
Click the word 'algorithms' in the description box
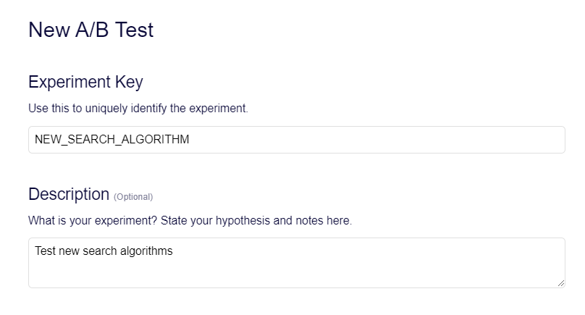(146, 251)
